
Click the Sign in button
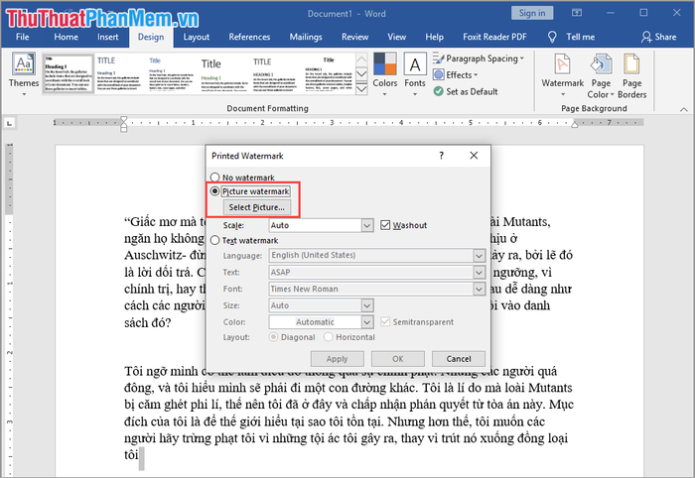(x=531, y=13)
